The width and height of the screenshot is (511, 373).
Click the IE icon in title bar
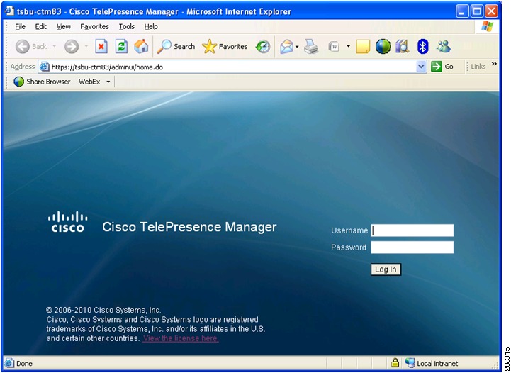click(x=11, y=11)
